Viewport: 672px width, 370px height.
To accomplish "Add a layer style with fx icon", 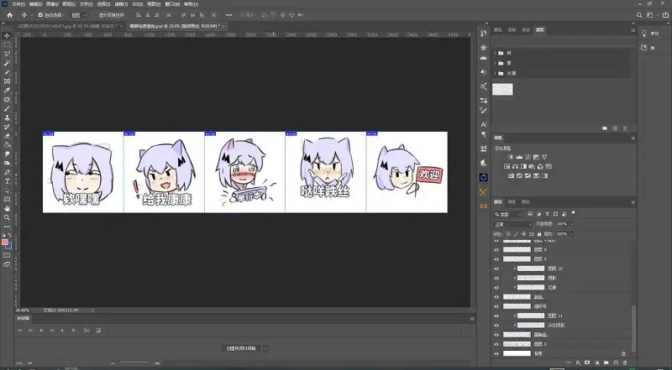I will (x=578, y=362).
